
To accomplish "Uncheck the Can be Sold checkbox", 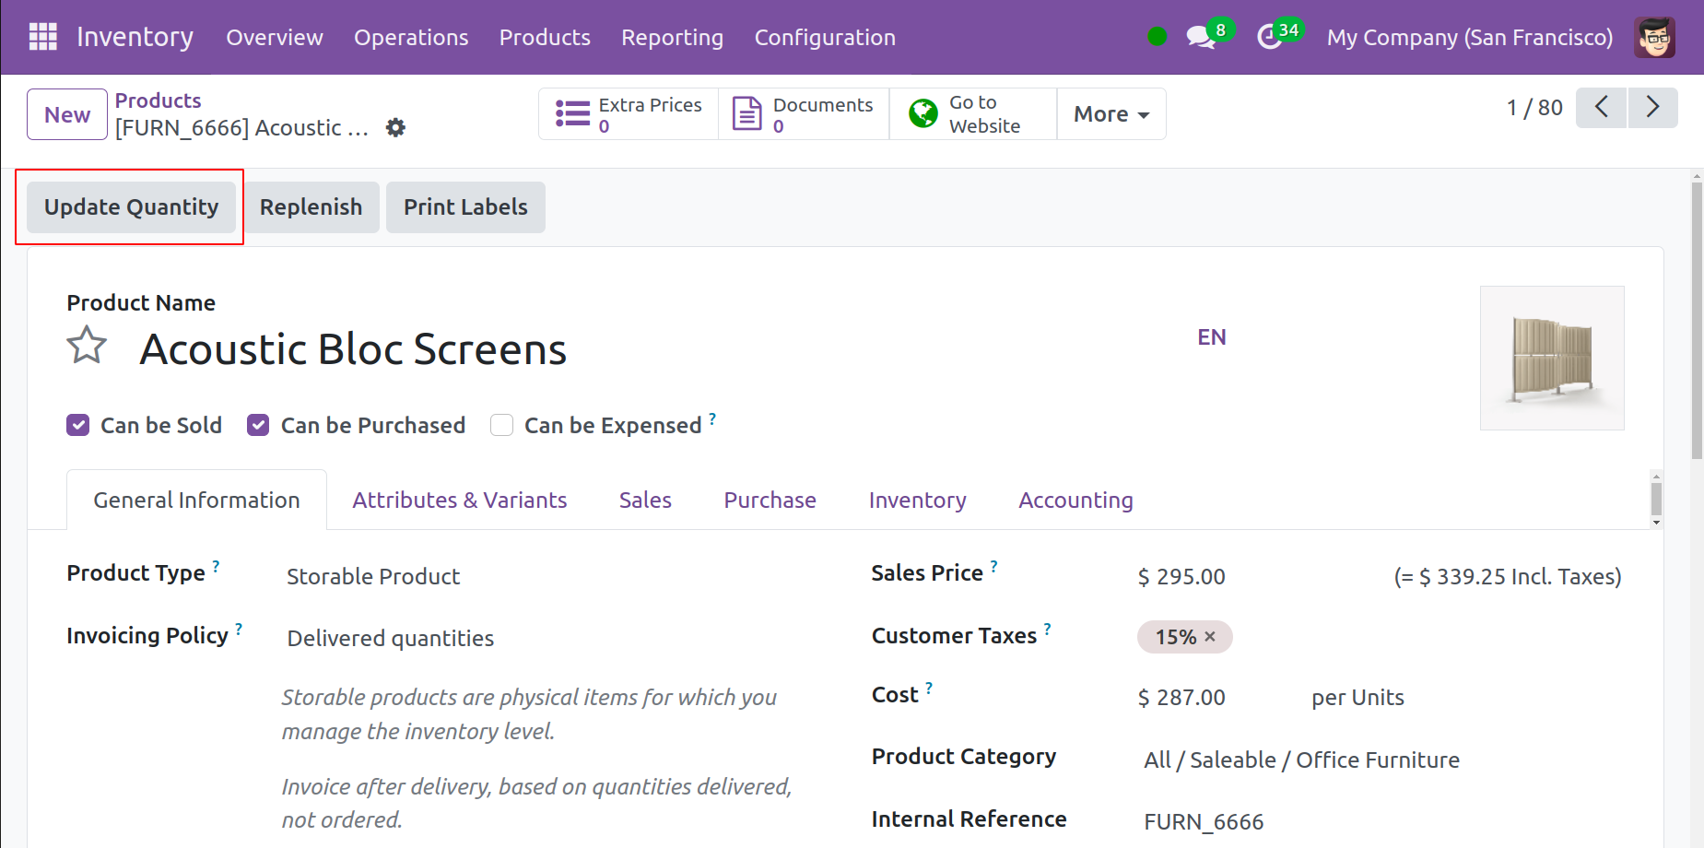I will (78, 425).
